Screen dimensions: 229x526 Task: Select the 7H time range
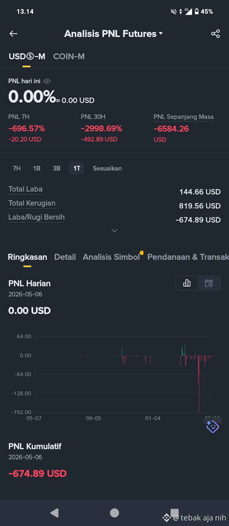point(17,168)
